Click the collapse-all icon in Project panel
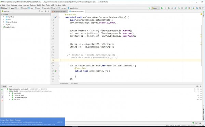This screenshot has width=205, height=127. 42,11
